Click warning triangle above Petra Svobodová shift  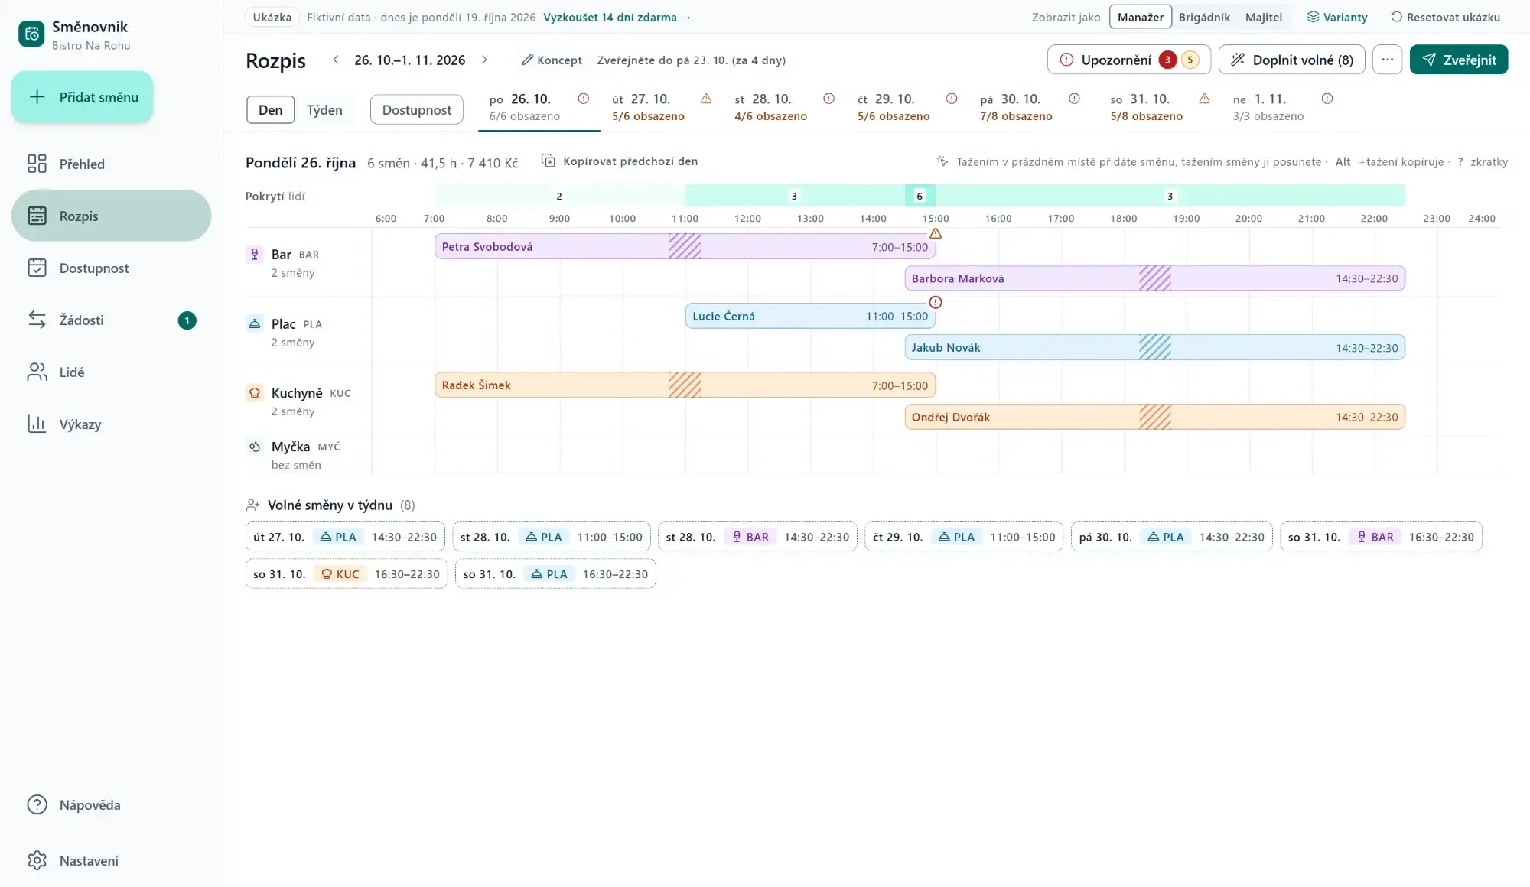pyautogui.click(x=936, y=233)
